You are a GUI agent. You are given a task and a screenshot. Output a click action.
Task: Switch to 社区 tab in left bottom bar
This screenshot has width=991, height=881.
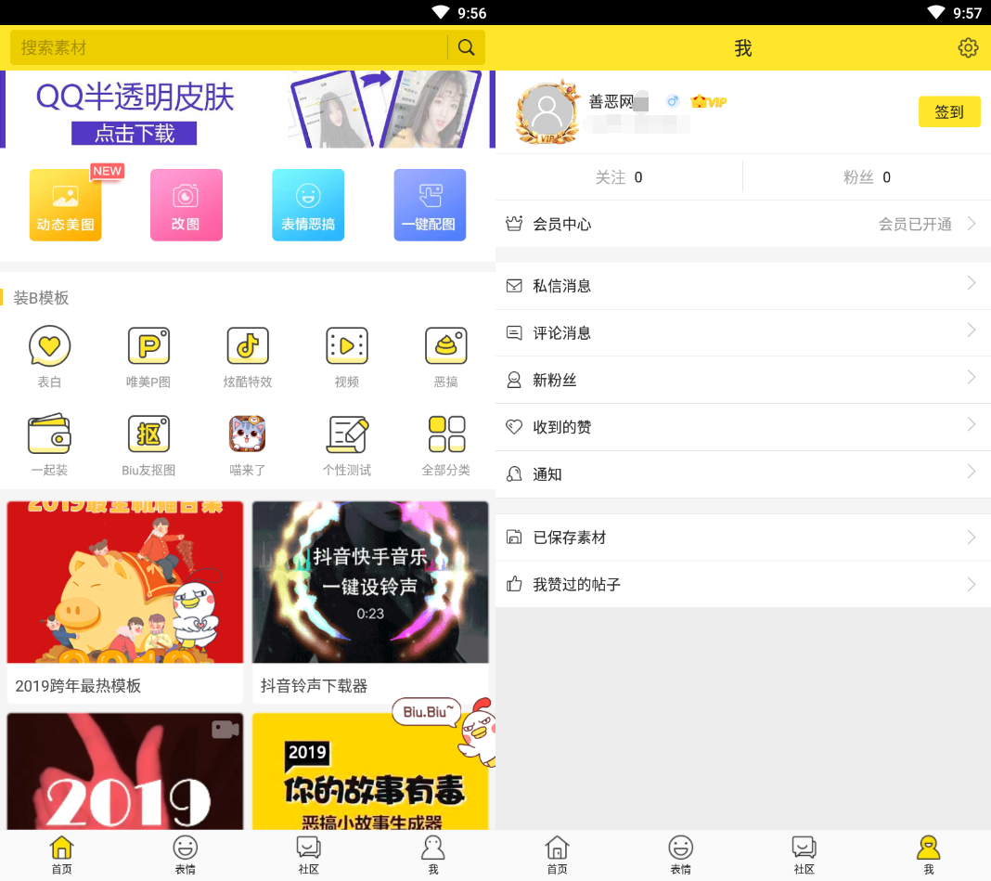pos(309,854)
